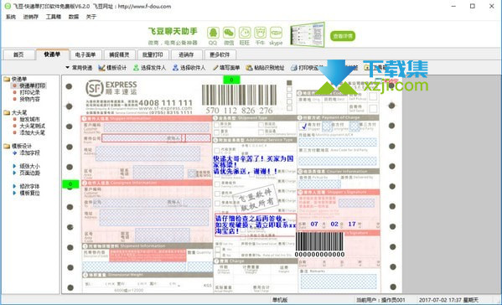The height and width of the screenshot is (305, 502).
Task: Tick the 代收货款 service checkbox
Action: coord(217,150)
